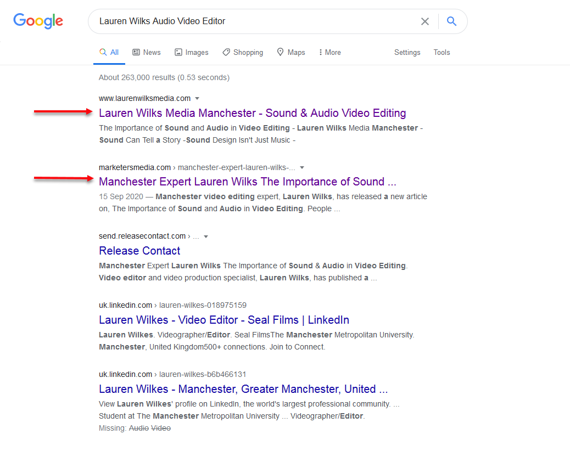Click the blue magnifying glass search icon

pos(451,21)
